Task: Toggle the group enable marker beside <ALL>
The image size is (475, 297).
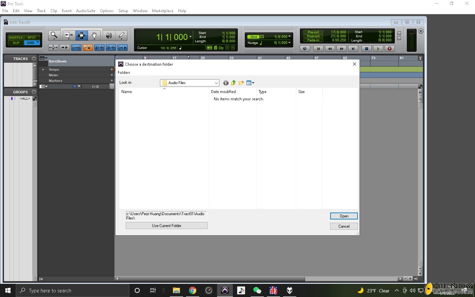Action: click(x=12, y=98)
